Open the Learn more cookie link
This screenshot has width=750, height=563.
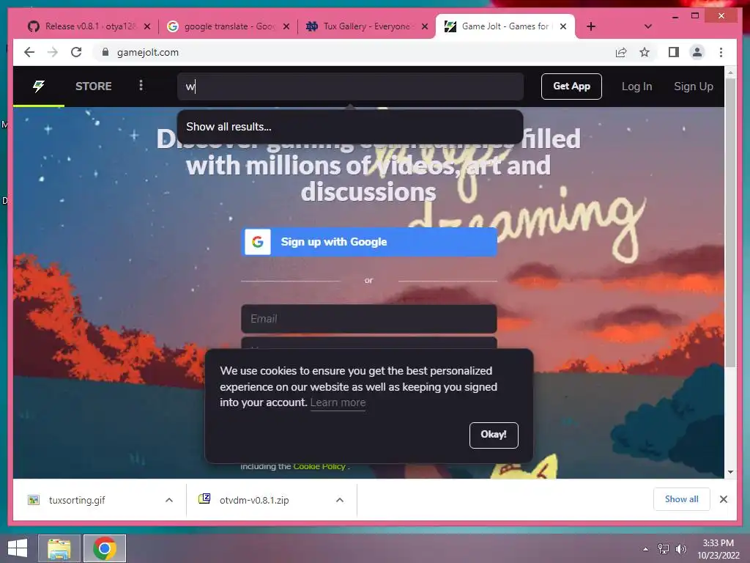click(x=338, y=402)
